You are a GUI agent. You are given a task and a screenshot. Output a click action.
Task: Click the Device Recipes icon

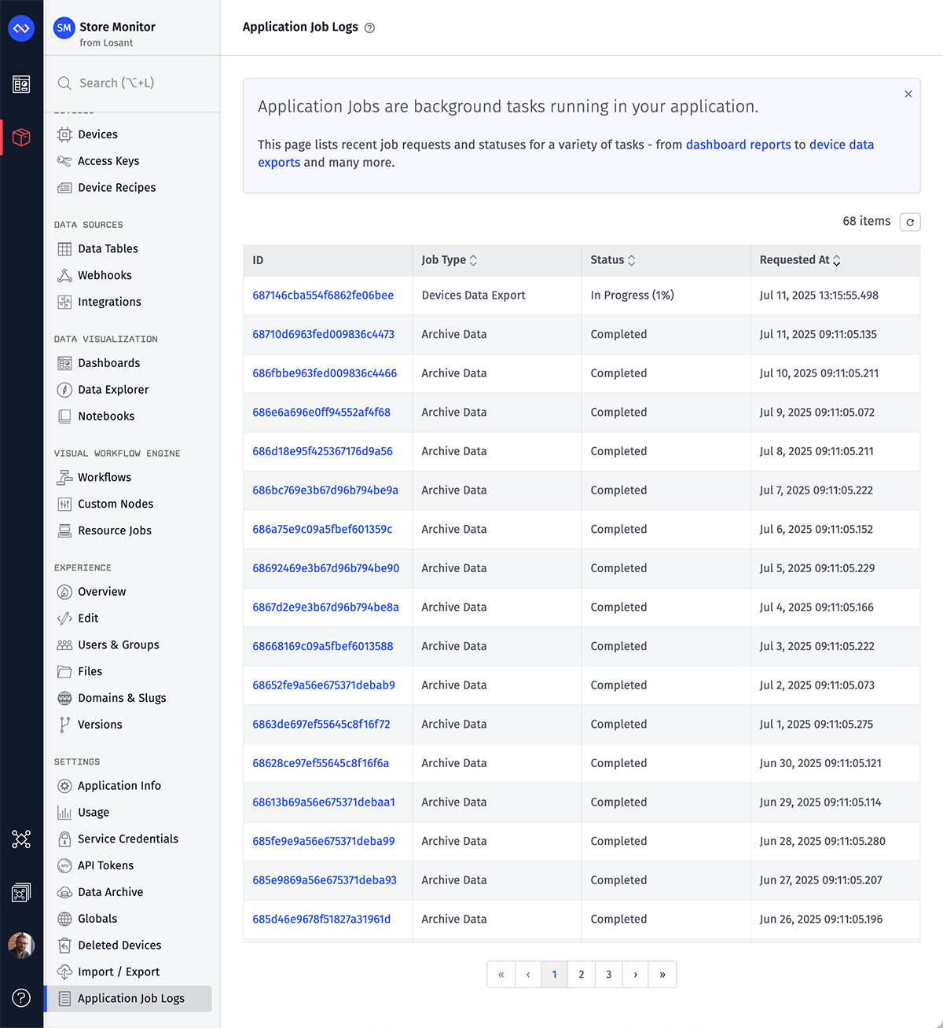(x=64, y=188)
